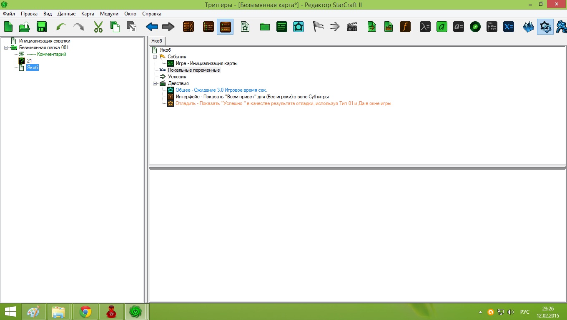The width and height of the screenshot is (567, 320).
Task: Open the Модули menu
Action: coord(109,14)
